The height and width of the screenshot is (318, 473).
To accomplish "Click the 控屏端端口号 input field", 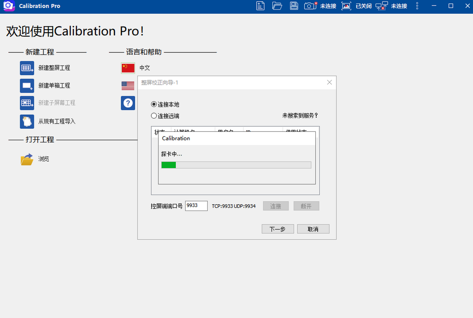I will point(196,205).
